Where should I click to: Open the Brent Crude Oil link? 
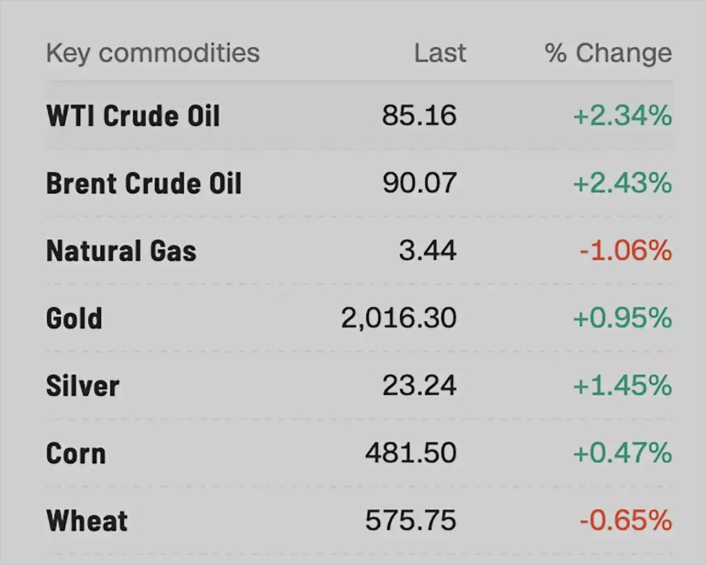click(x=144, y=183)
